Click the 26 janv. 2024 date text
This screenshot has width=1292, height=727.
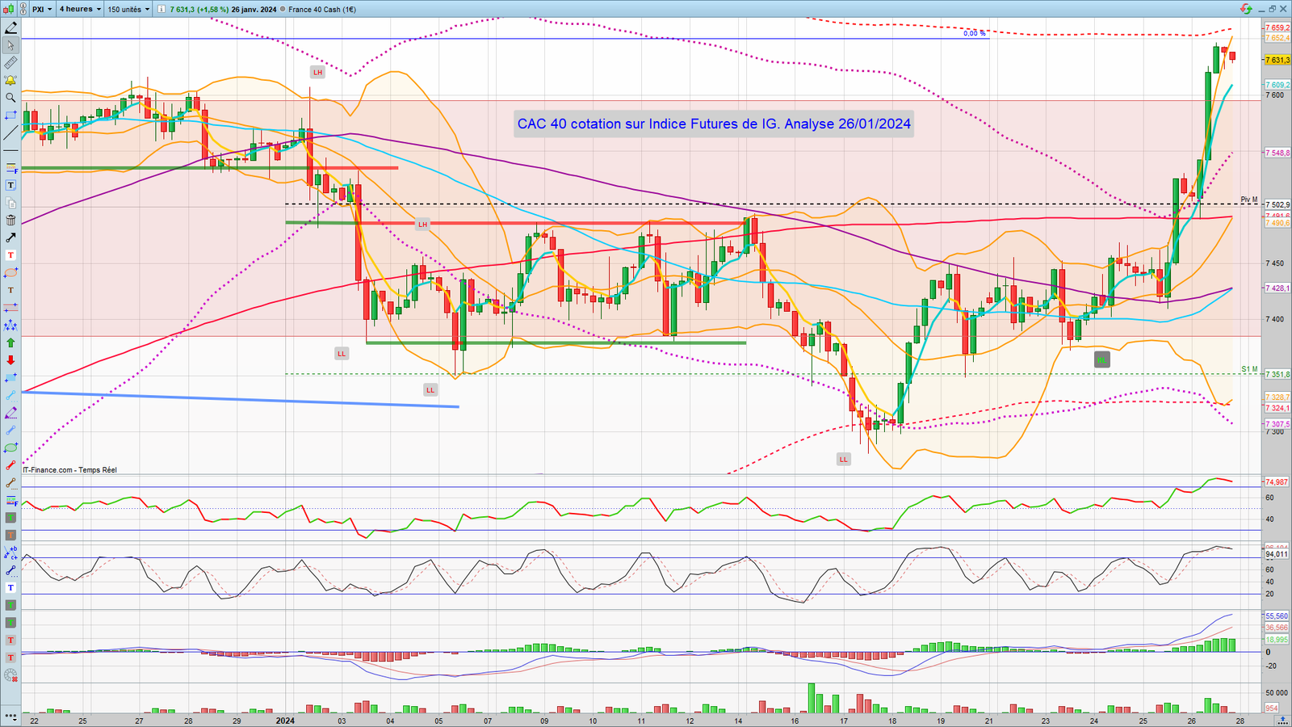[x=254, y=10]
